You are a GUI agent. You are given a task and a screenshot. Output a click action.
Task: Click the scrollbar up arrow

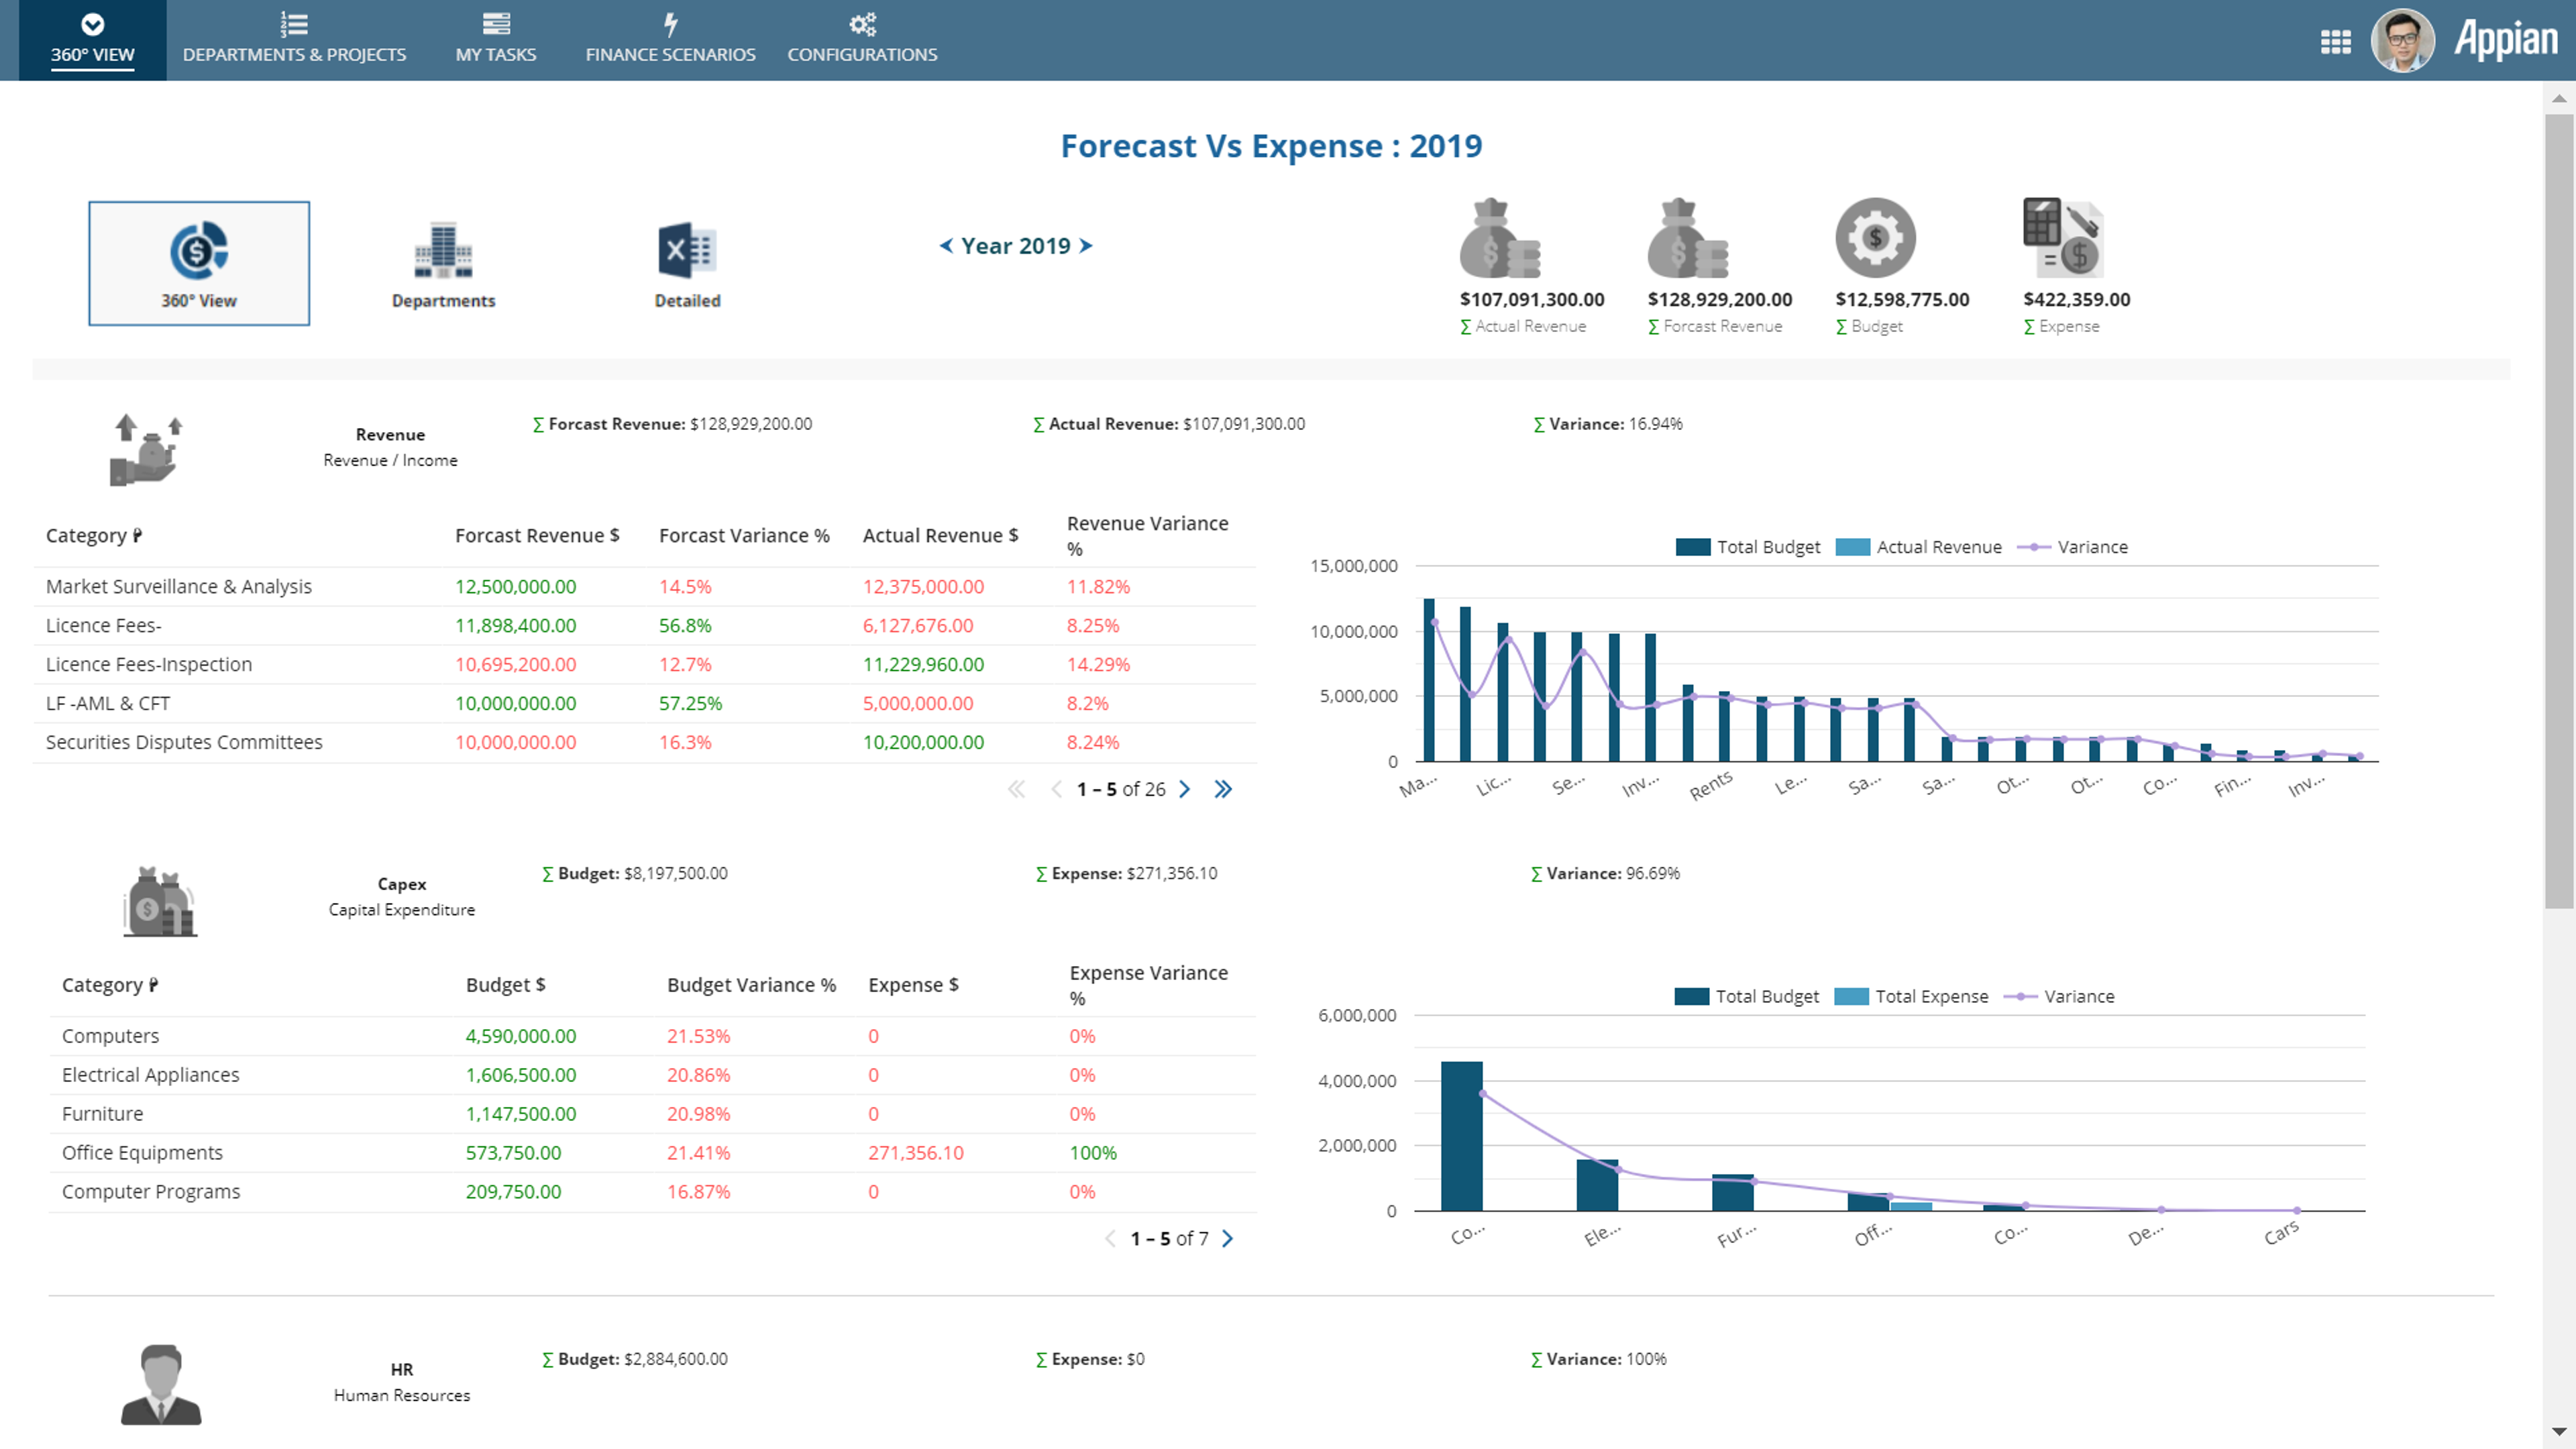pyautogui.click(x=2559, y=98)
